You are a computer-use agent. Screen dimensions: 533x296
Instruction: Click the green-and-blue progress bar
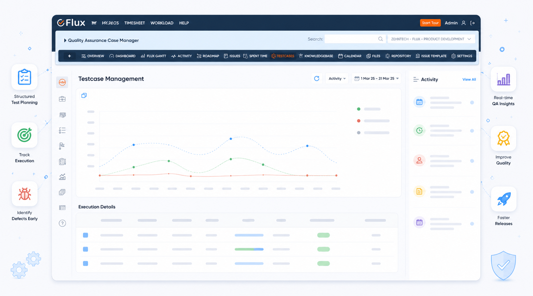coord(249,249)
